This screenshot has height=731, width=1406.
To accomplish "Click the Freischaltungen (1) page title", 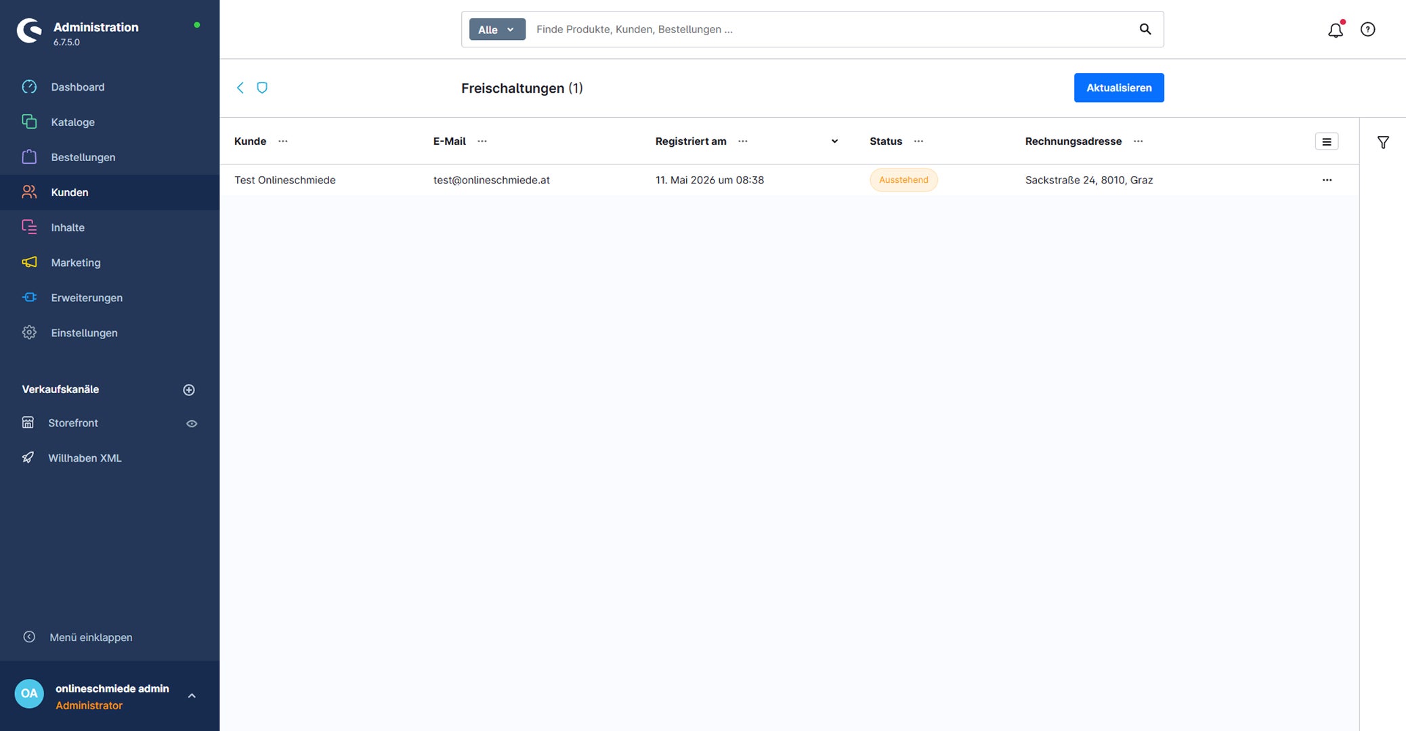I will [x=522, y=88].
